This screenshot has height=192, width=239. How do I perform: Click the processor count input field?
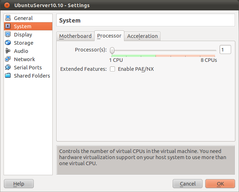coord(225,50)
